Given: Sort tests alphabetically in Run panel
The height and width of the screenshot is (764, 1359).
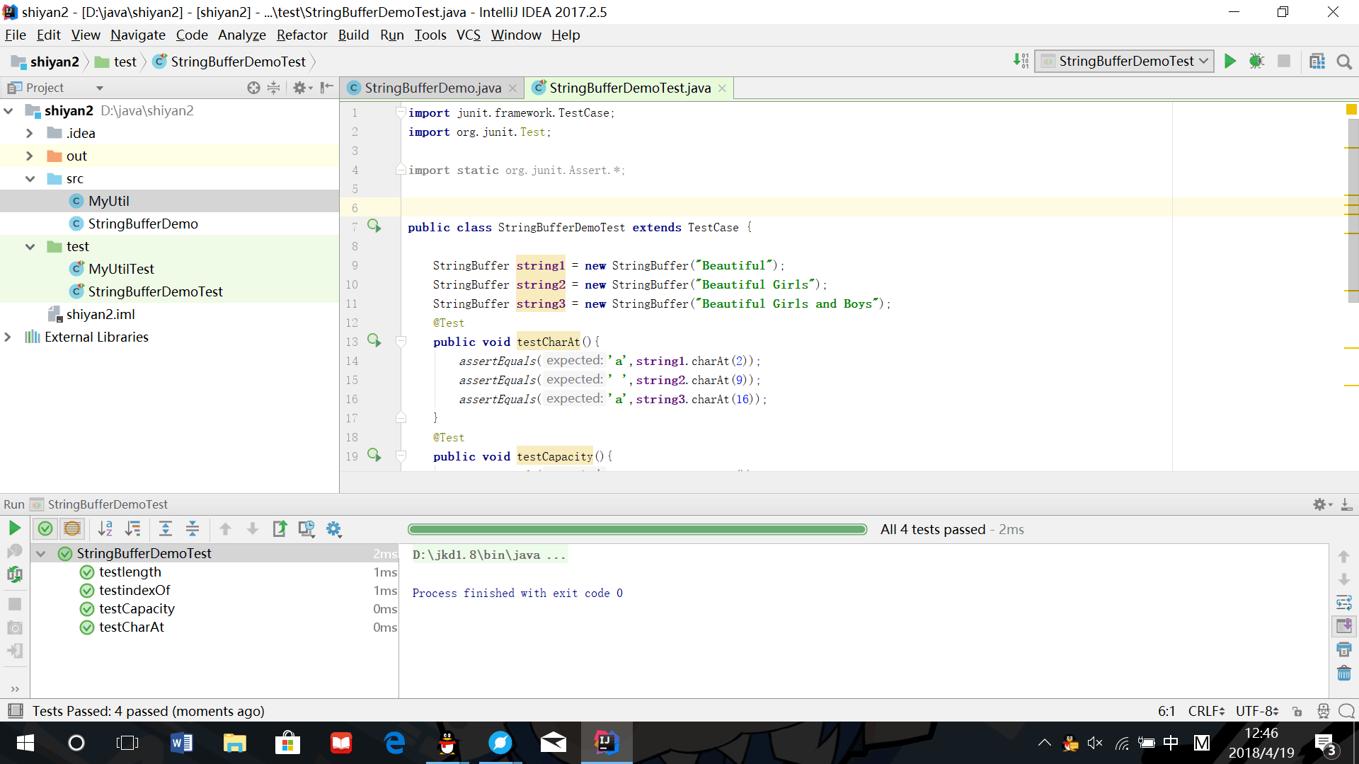Looking at the screenshot, I should click(x=105, y=528).
